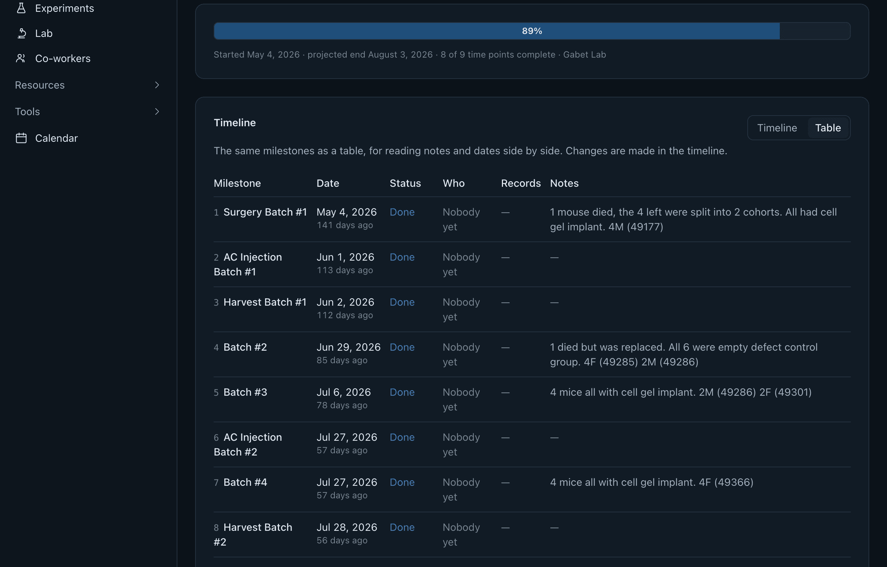Click the Lab microscope icon
The height and width of the screenshot is (567, 887).
pos(21,33)
